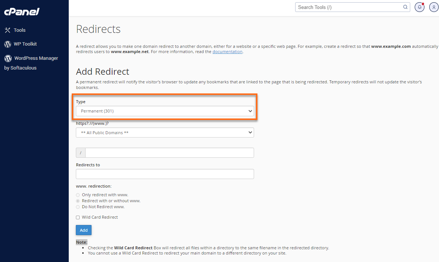This screenshot has height=262, width=439.
Task: Switch to the Tools sidebar entry
Action: [20, 30]
